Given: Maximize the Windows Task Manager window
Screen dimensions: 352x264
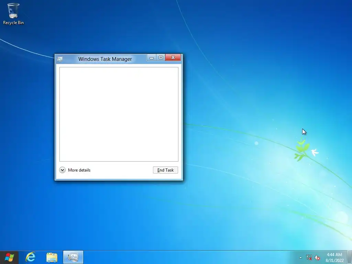Looking at the screenshot, I should [161, 57].
